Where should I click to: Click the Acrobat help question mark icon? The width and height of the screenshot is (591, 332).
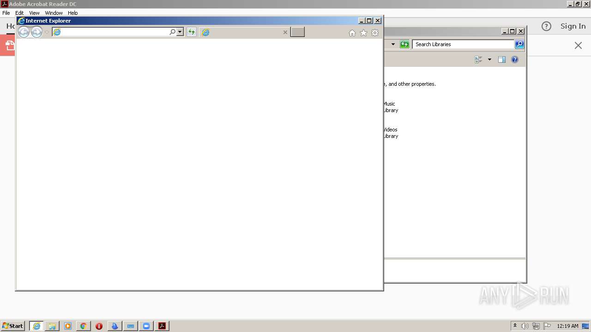click(x=546, y=26)
